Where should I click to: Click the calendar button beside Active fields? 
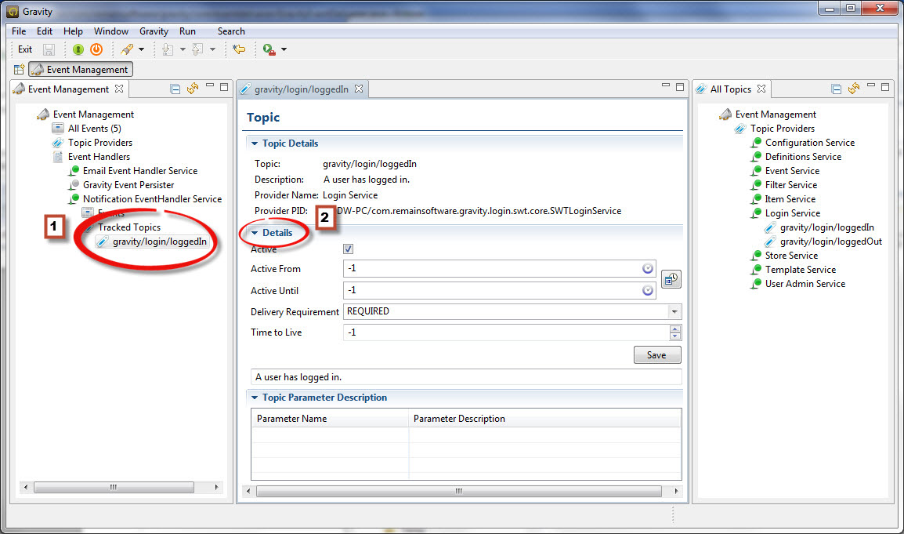[671, 279]
